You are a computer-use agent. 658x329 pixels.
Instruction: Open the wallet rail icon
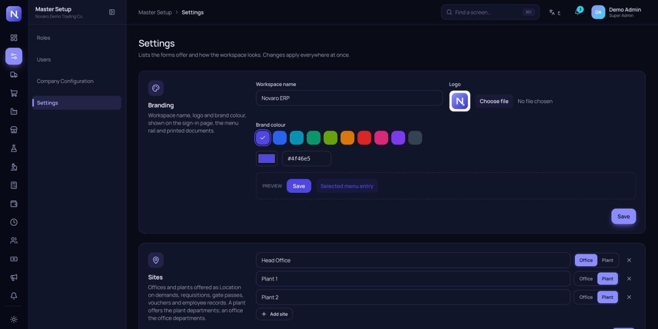[14, 204]
